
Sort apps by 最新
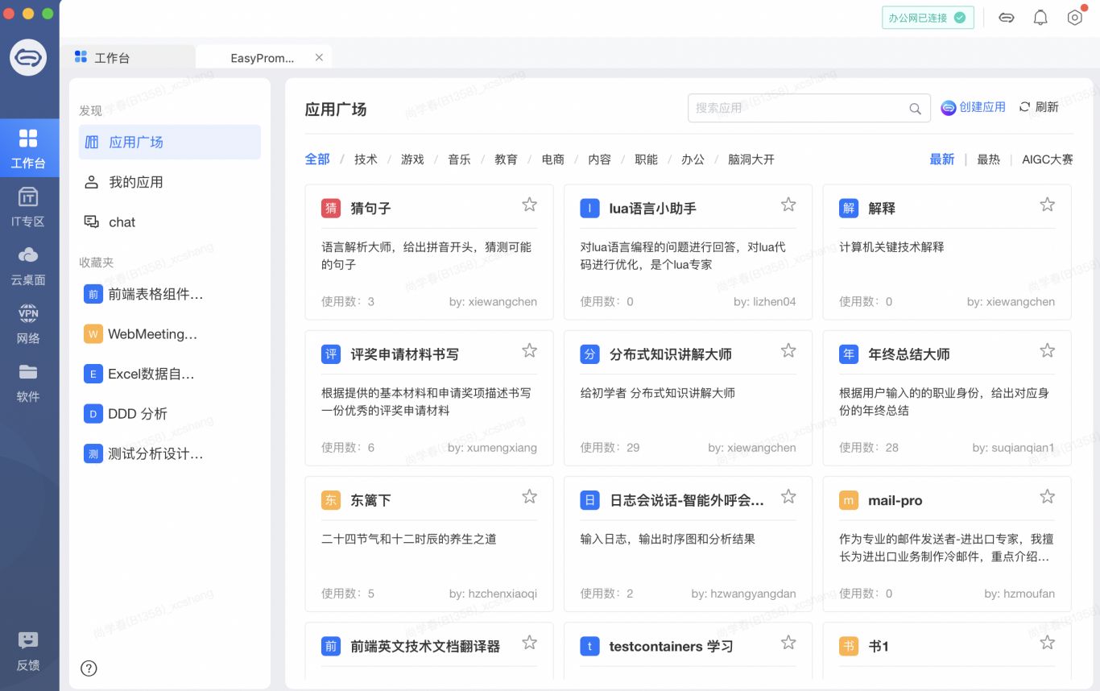[942, 159]
